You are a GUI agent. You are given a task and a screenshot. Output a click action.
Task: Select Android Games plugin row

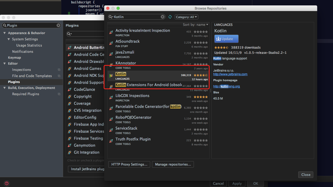[x=85, y=69]
